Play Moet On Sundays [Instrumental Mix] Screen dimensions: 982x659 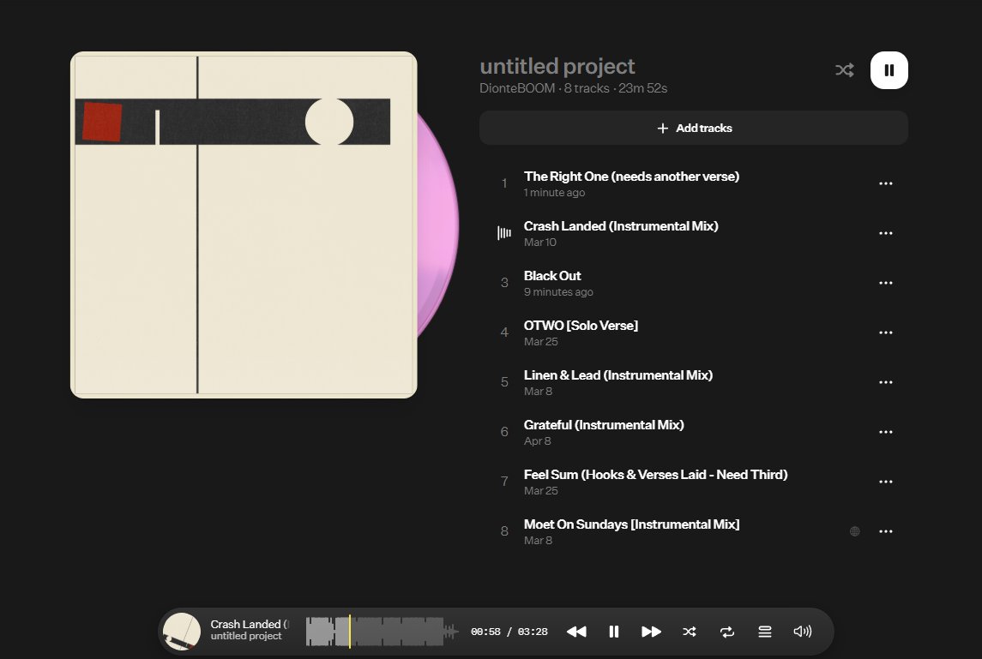[631, 524]
